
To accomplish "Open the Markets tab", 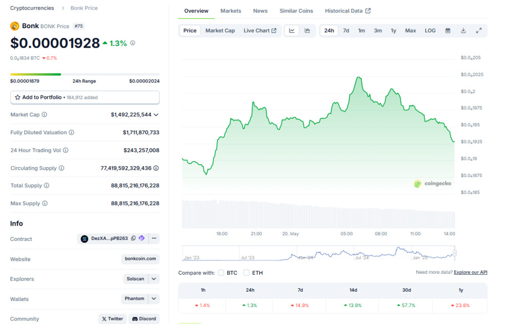I will tap(230, 11).
